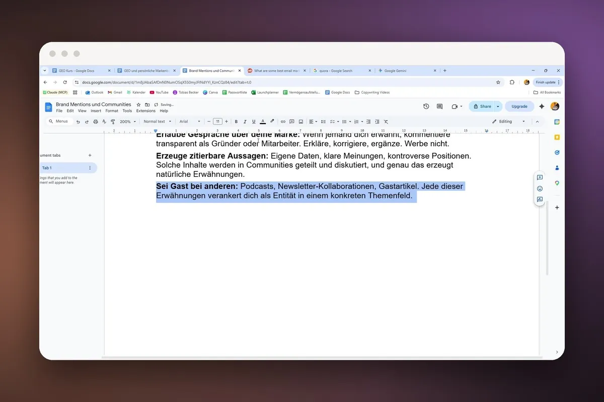Decrease font size with minus button
Image resolution: width=604 pixels, height=402 pixels.
point(209,122)
